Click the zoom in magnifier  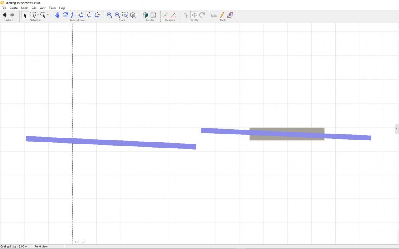click(109, 15)
